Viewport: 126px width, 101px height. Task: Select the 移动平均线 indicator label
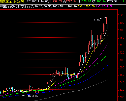(18, 6)
